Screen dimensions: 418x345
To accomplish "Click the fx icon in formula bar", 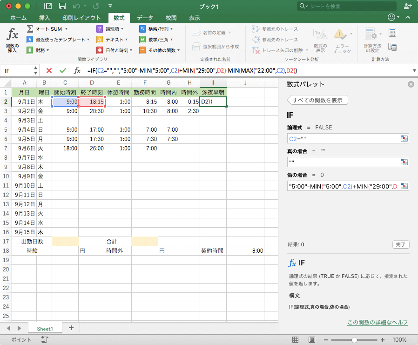I will [77, 71].
